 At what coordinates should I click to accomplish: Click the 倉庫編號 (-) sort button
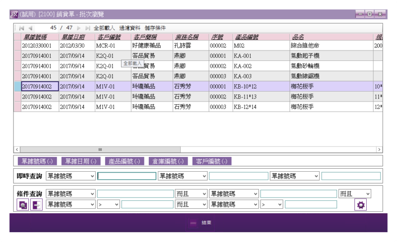(x=168, y=161)
